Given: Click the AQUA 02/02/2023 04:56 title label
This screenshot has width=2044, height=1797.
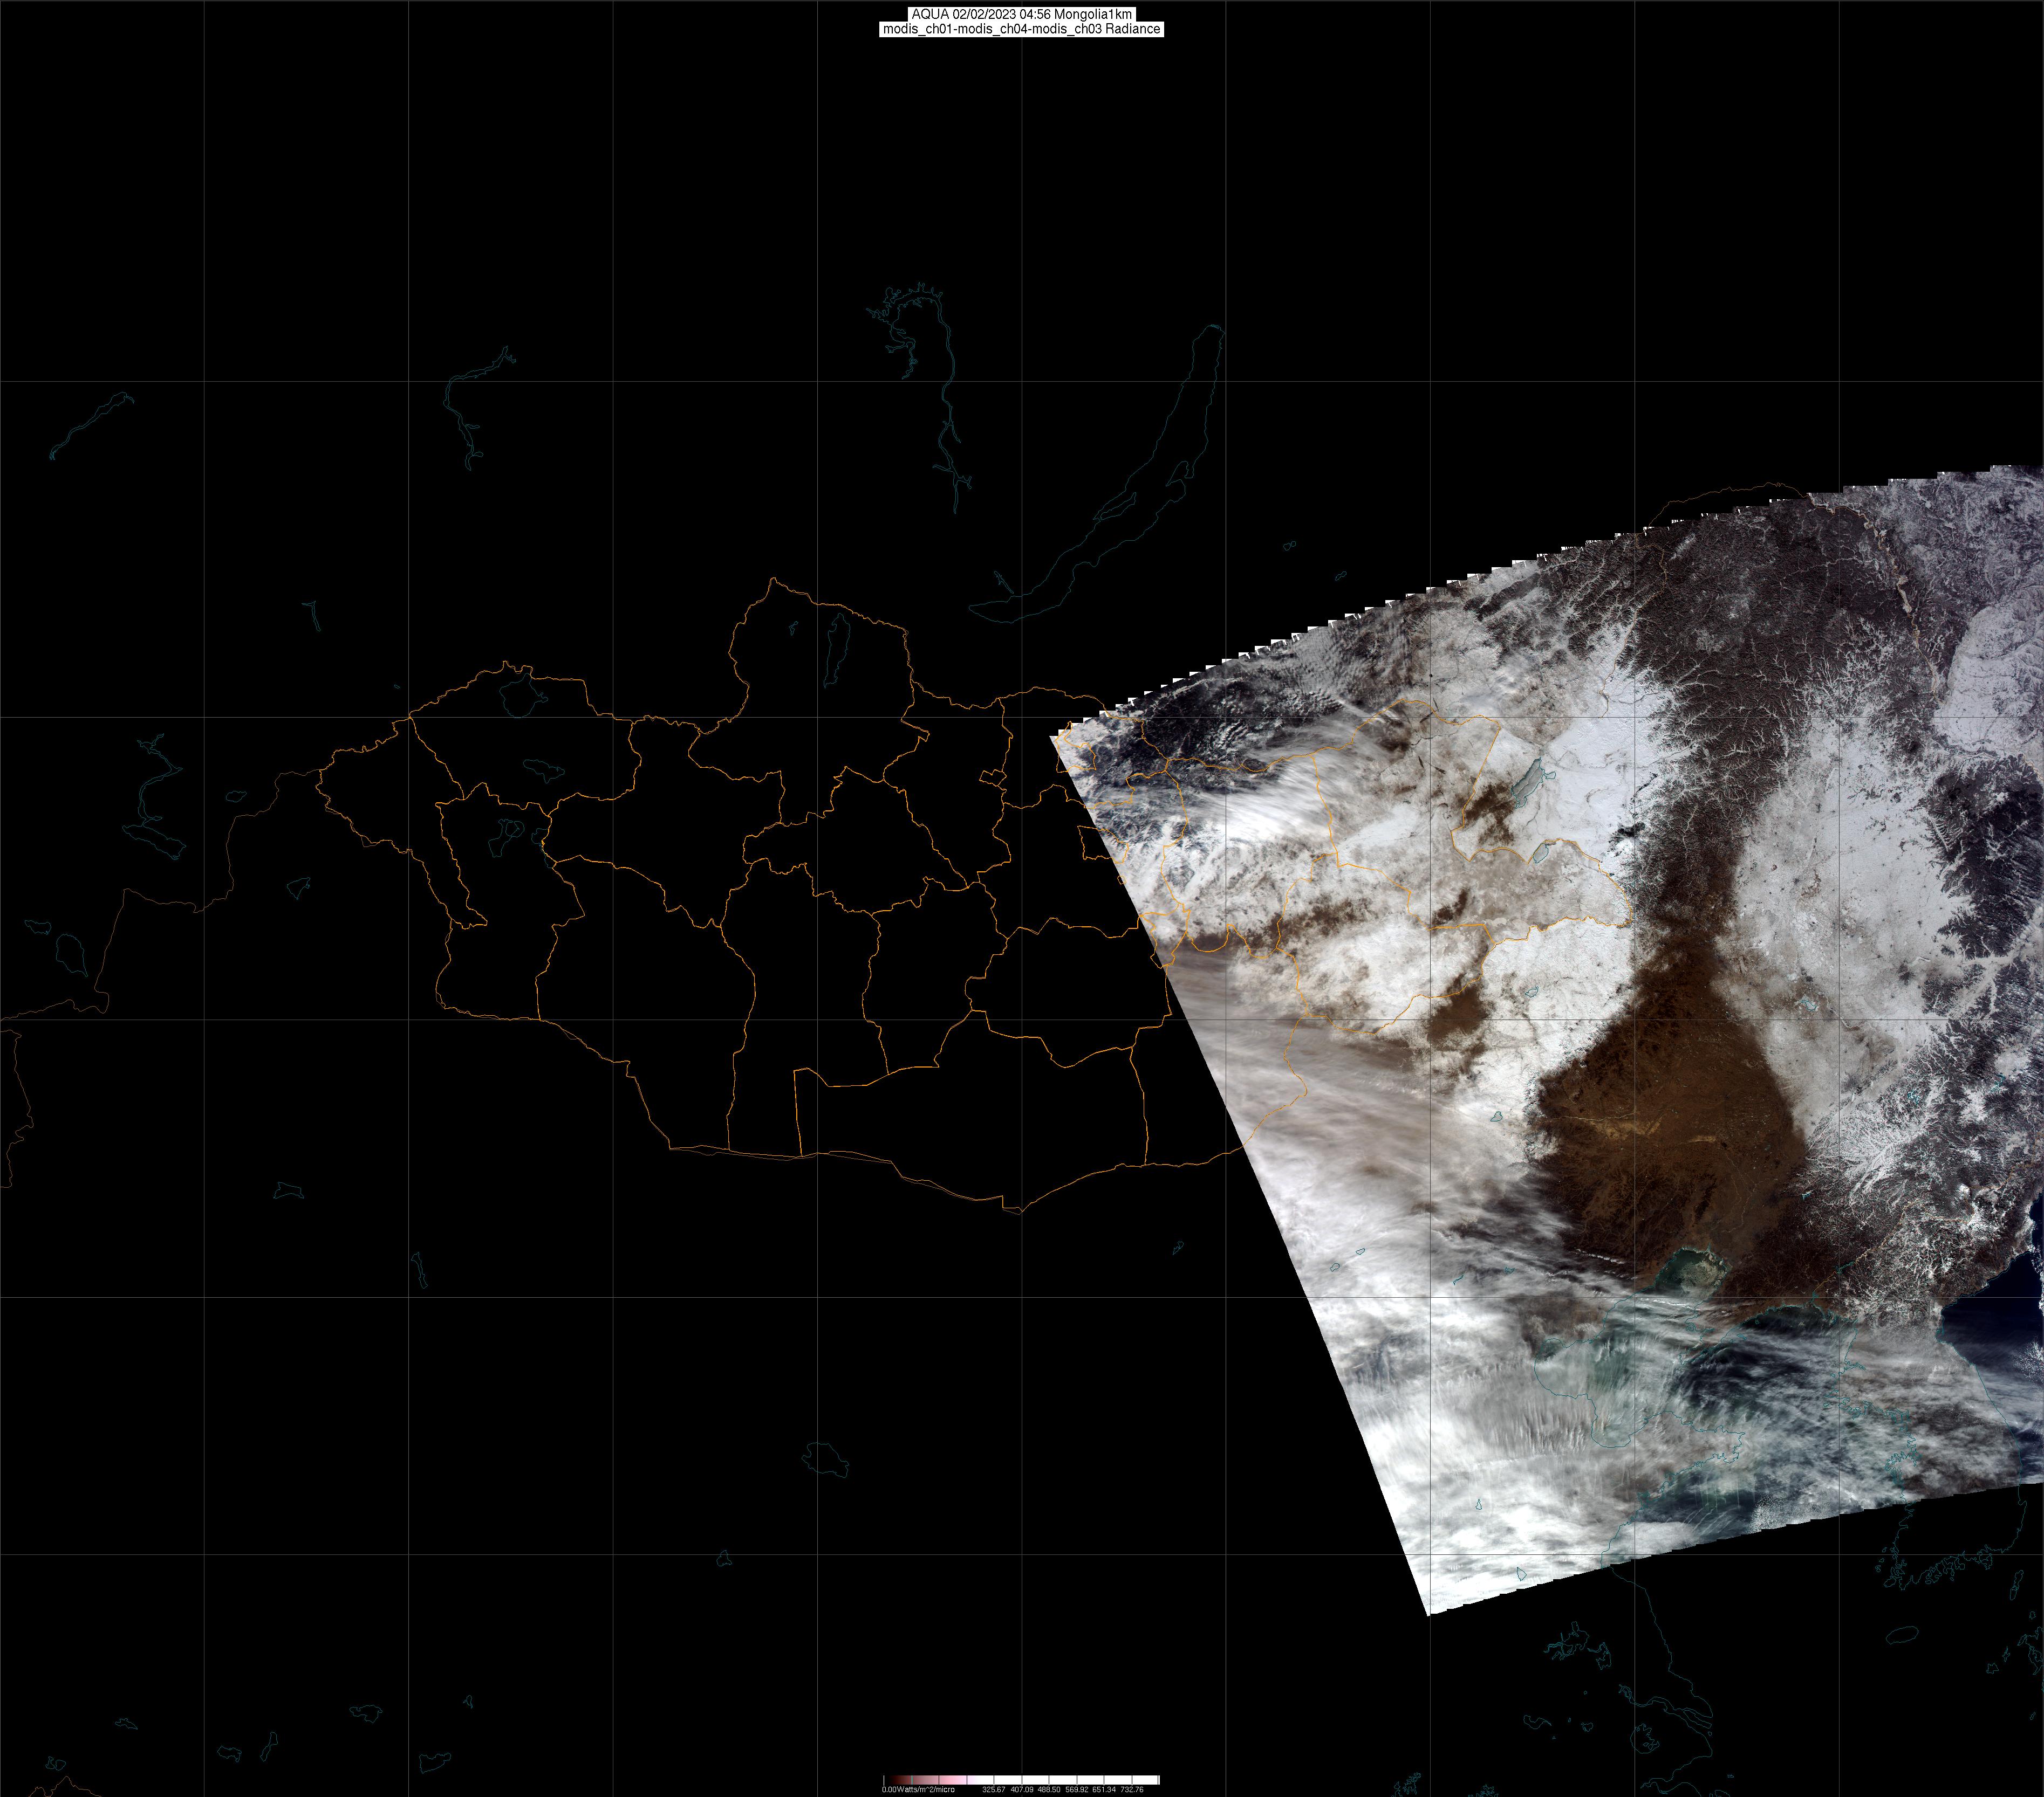Looking at the screenshot, I should point(1021,14).
